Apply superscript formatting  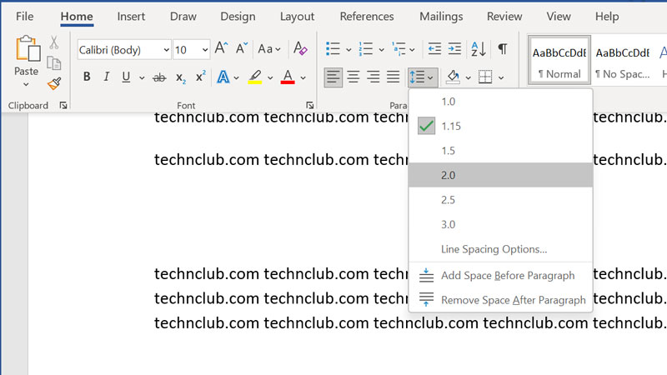point(200,77)
